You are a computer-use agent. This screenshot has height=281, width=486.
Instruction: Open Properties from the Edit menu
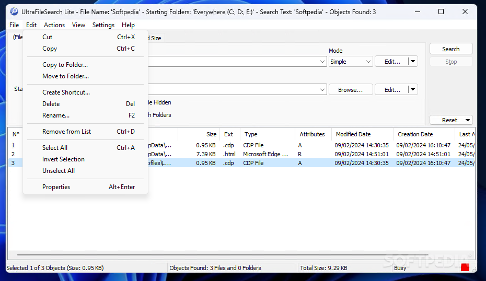point(85,187)
